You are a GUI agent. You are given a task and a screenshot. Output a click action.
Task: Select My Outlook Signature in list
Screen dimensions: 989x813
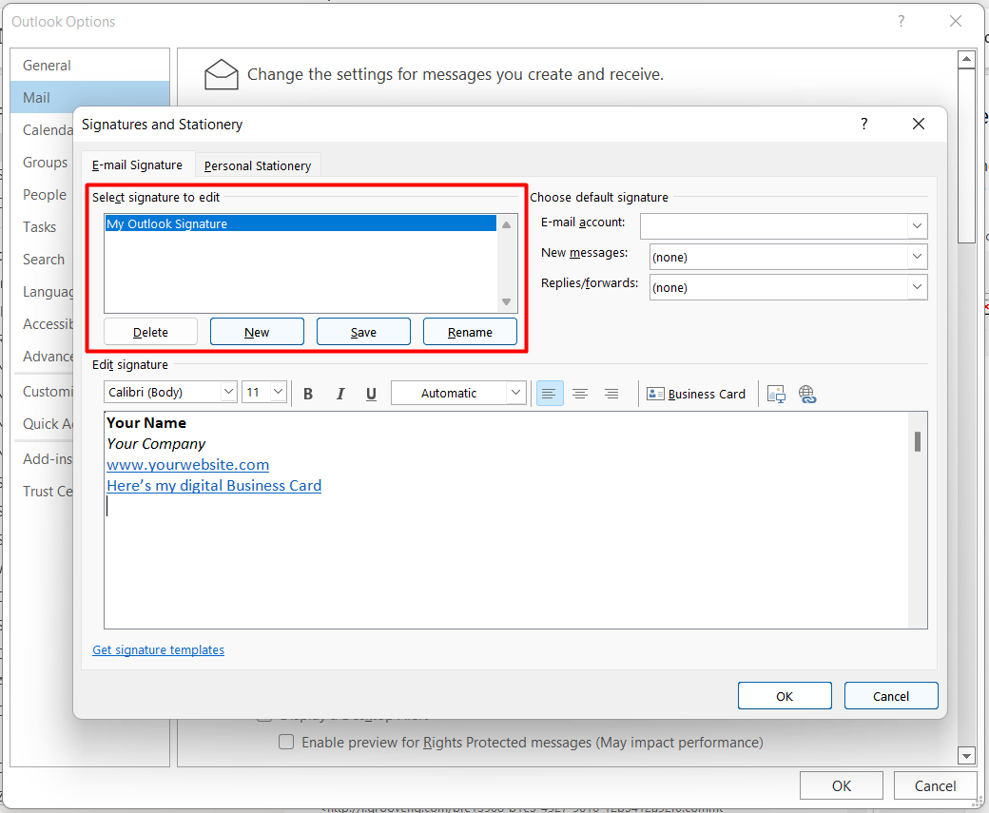click(301, 223)
